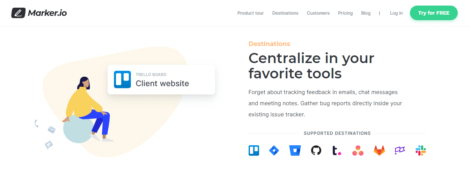Screen dimensions: 470x170
Task: Click the envelope icon in the illustration
Action: (52, 130)
